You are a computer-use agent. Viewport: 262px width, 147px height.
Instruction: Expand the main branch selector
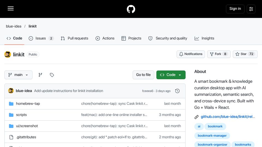point(18,75)
